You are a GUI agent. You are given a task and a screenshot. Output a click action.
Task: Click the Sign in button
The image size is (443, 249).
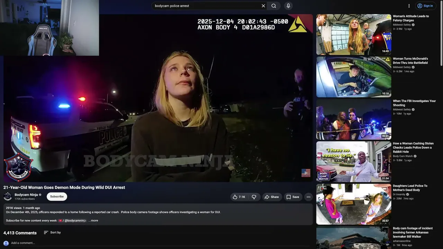pyautogui.click(x=425, y=6)
